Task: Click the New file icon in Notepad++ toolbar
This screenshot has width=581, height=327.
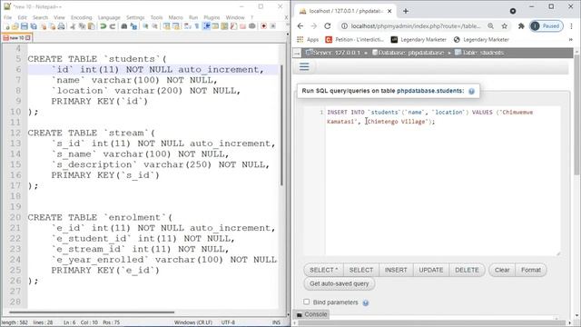Action: (x=7, y=26)
